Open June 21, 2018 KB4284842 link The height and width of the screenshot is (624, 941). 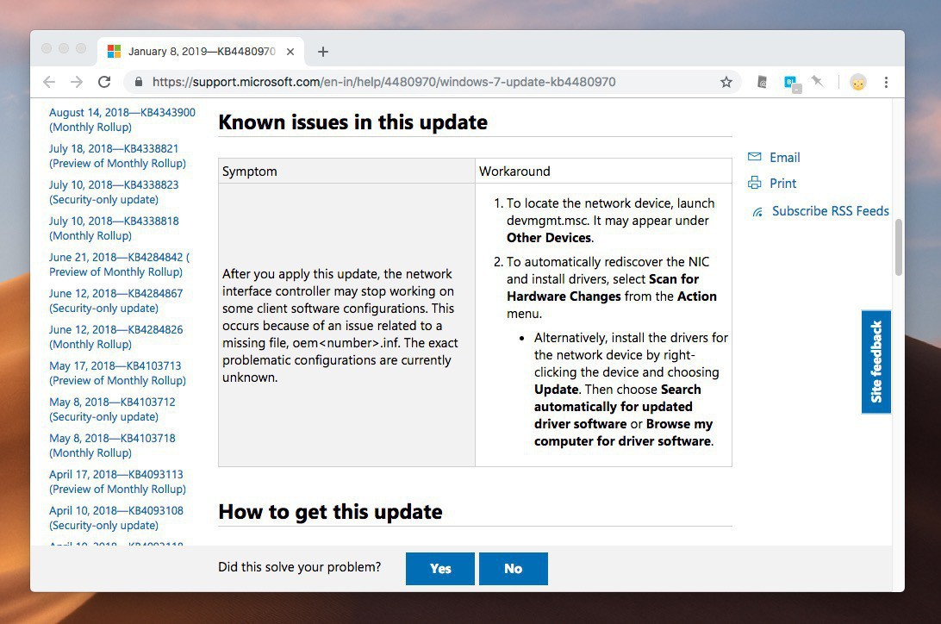click(119, 265)
